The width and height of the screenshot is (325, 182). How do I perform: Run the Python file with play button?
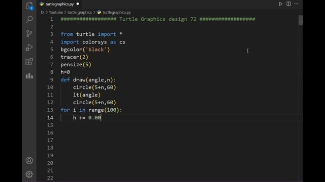281,4
